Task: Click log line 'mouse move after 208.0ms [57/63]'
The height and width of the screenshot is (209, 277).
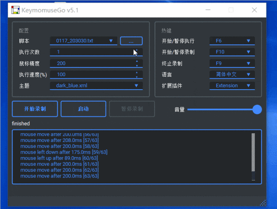Action: pyautogui.click(x=59, y=140)
